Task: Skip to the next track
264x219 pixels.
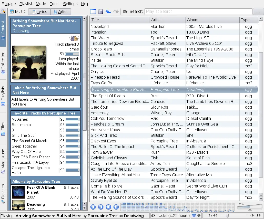Action: [x=116, y=207]
